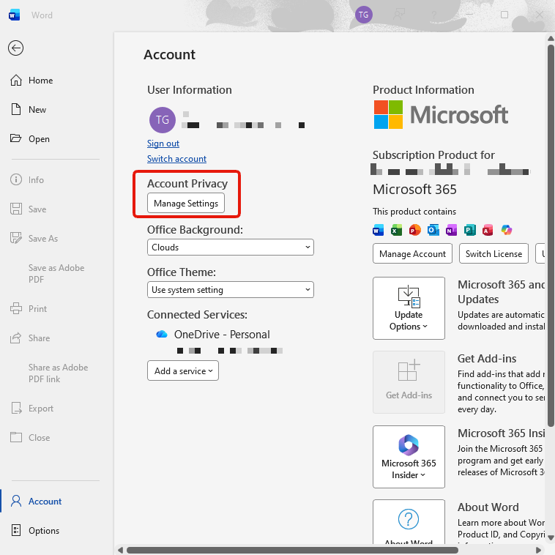The height and width of the screenshot is (555, 555).
Task: Click the About Word question mark button
Action: [409, 522]
